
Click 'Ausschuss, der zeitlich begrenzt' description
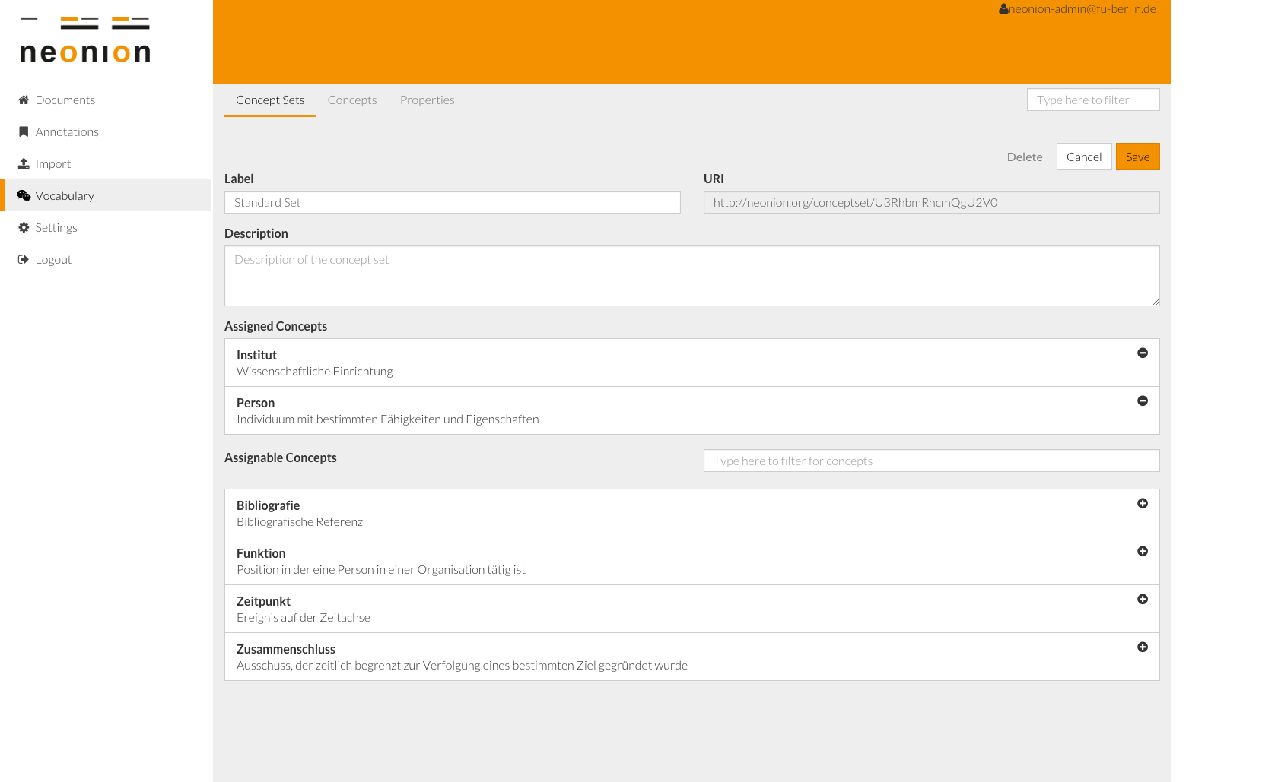pyautogui.click(x=462, y=666)
